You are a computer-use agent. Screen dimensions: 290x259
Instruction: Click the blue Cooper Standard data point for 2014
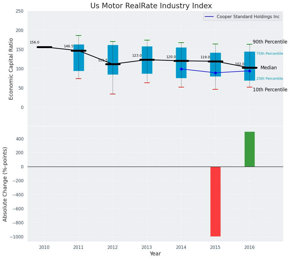click(181, 69)
